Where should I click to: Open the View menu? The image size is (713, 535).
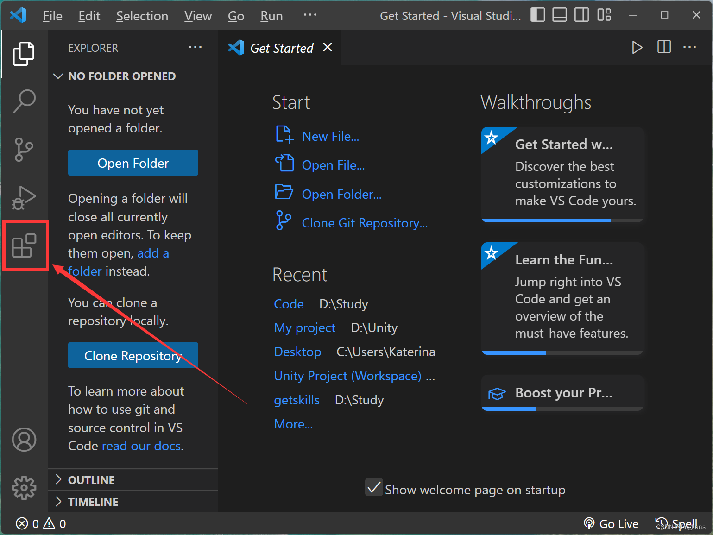198,16
